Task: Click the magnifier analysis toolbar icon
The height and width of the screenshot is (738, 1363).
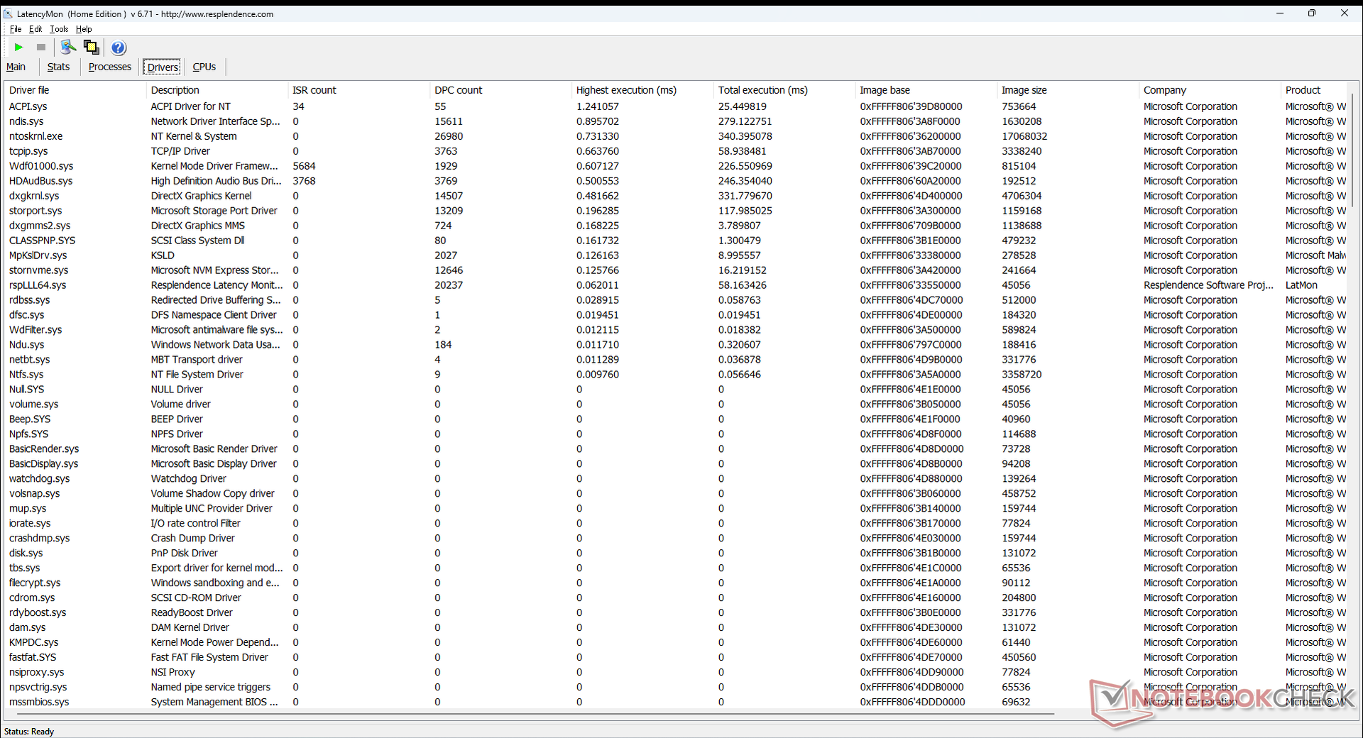Action: 68,48
